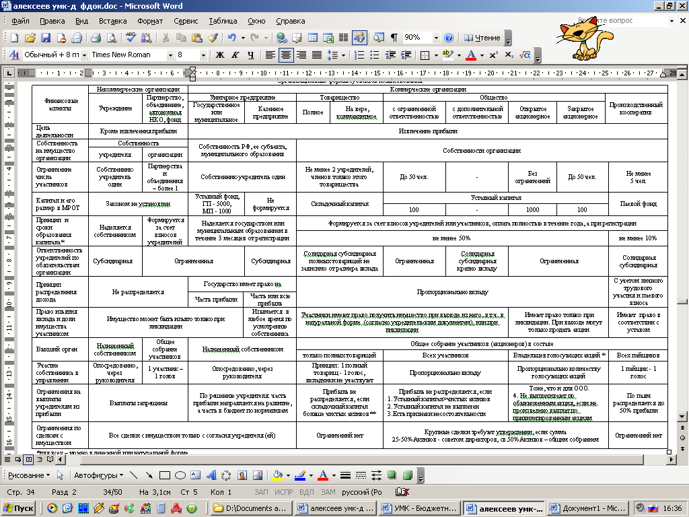Insert WordArt from the drawing toolbar
Screen dimensions: 689x517
tap(211, 475)
